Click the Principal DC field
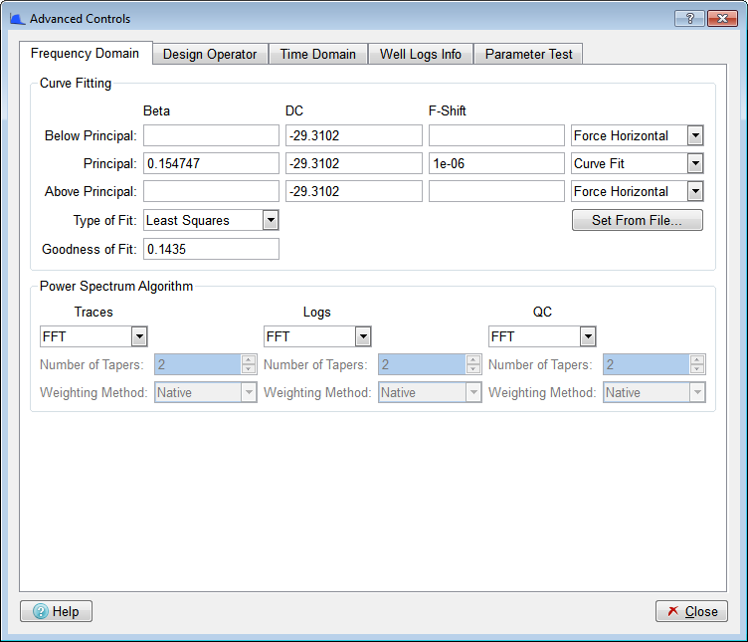This screenshot has width=748, height=642. click(x=354, y=163)
